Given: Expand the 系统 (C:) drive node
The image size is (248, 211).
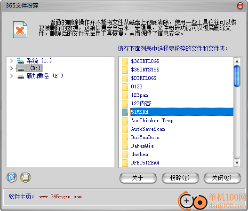Looking at the screenshot, I should click(11, 61).
